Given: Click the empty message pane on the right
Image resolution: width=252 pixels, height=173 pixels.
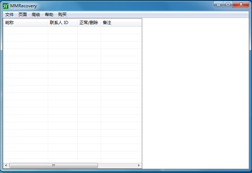Looking at the screenshot, I should pyautogui.click(x=196, y=93).
